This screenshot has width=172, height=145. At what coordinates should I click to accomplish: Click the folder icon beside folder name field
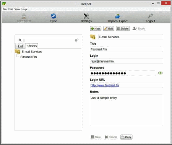[93, 37]
